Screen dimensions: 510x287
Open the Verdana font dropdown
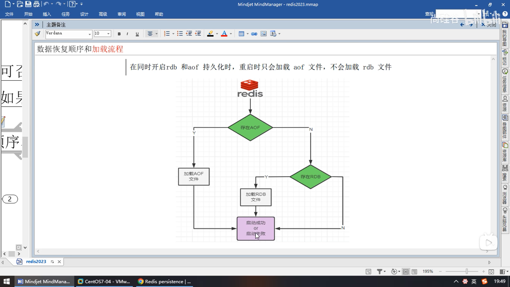tap(90, 34)
